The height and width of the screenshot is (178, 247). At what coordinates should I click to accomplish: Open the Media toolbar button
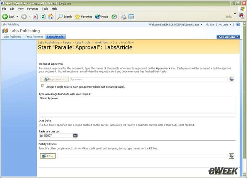(102, 17)
